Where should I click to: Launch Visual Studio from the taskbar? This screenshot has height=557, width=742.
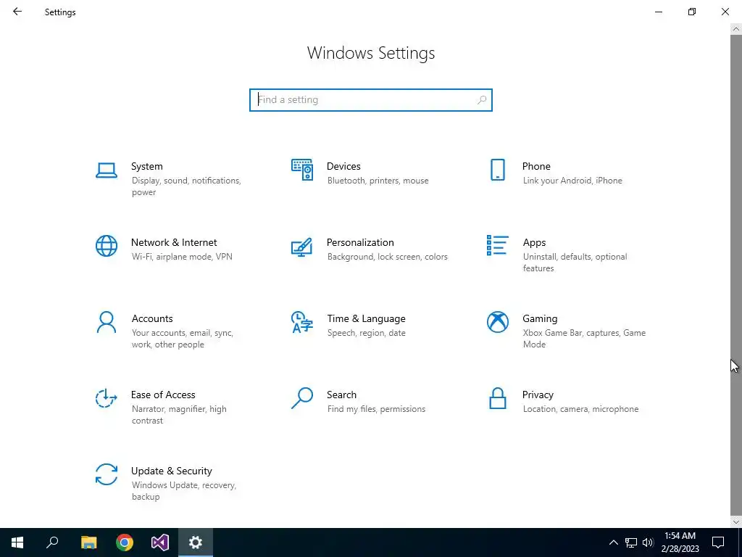coord(160,542)
